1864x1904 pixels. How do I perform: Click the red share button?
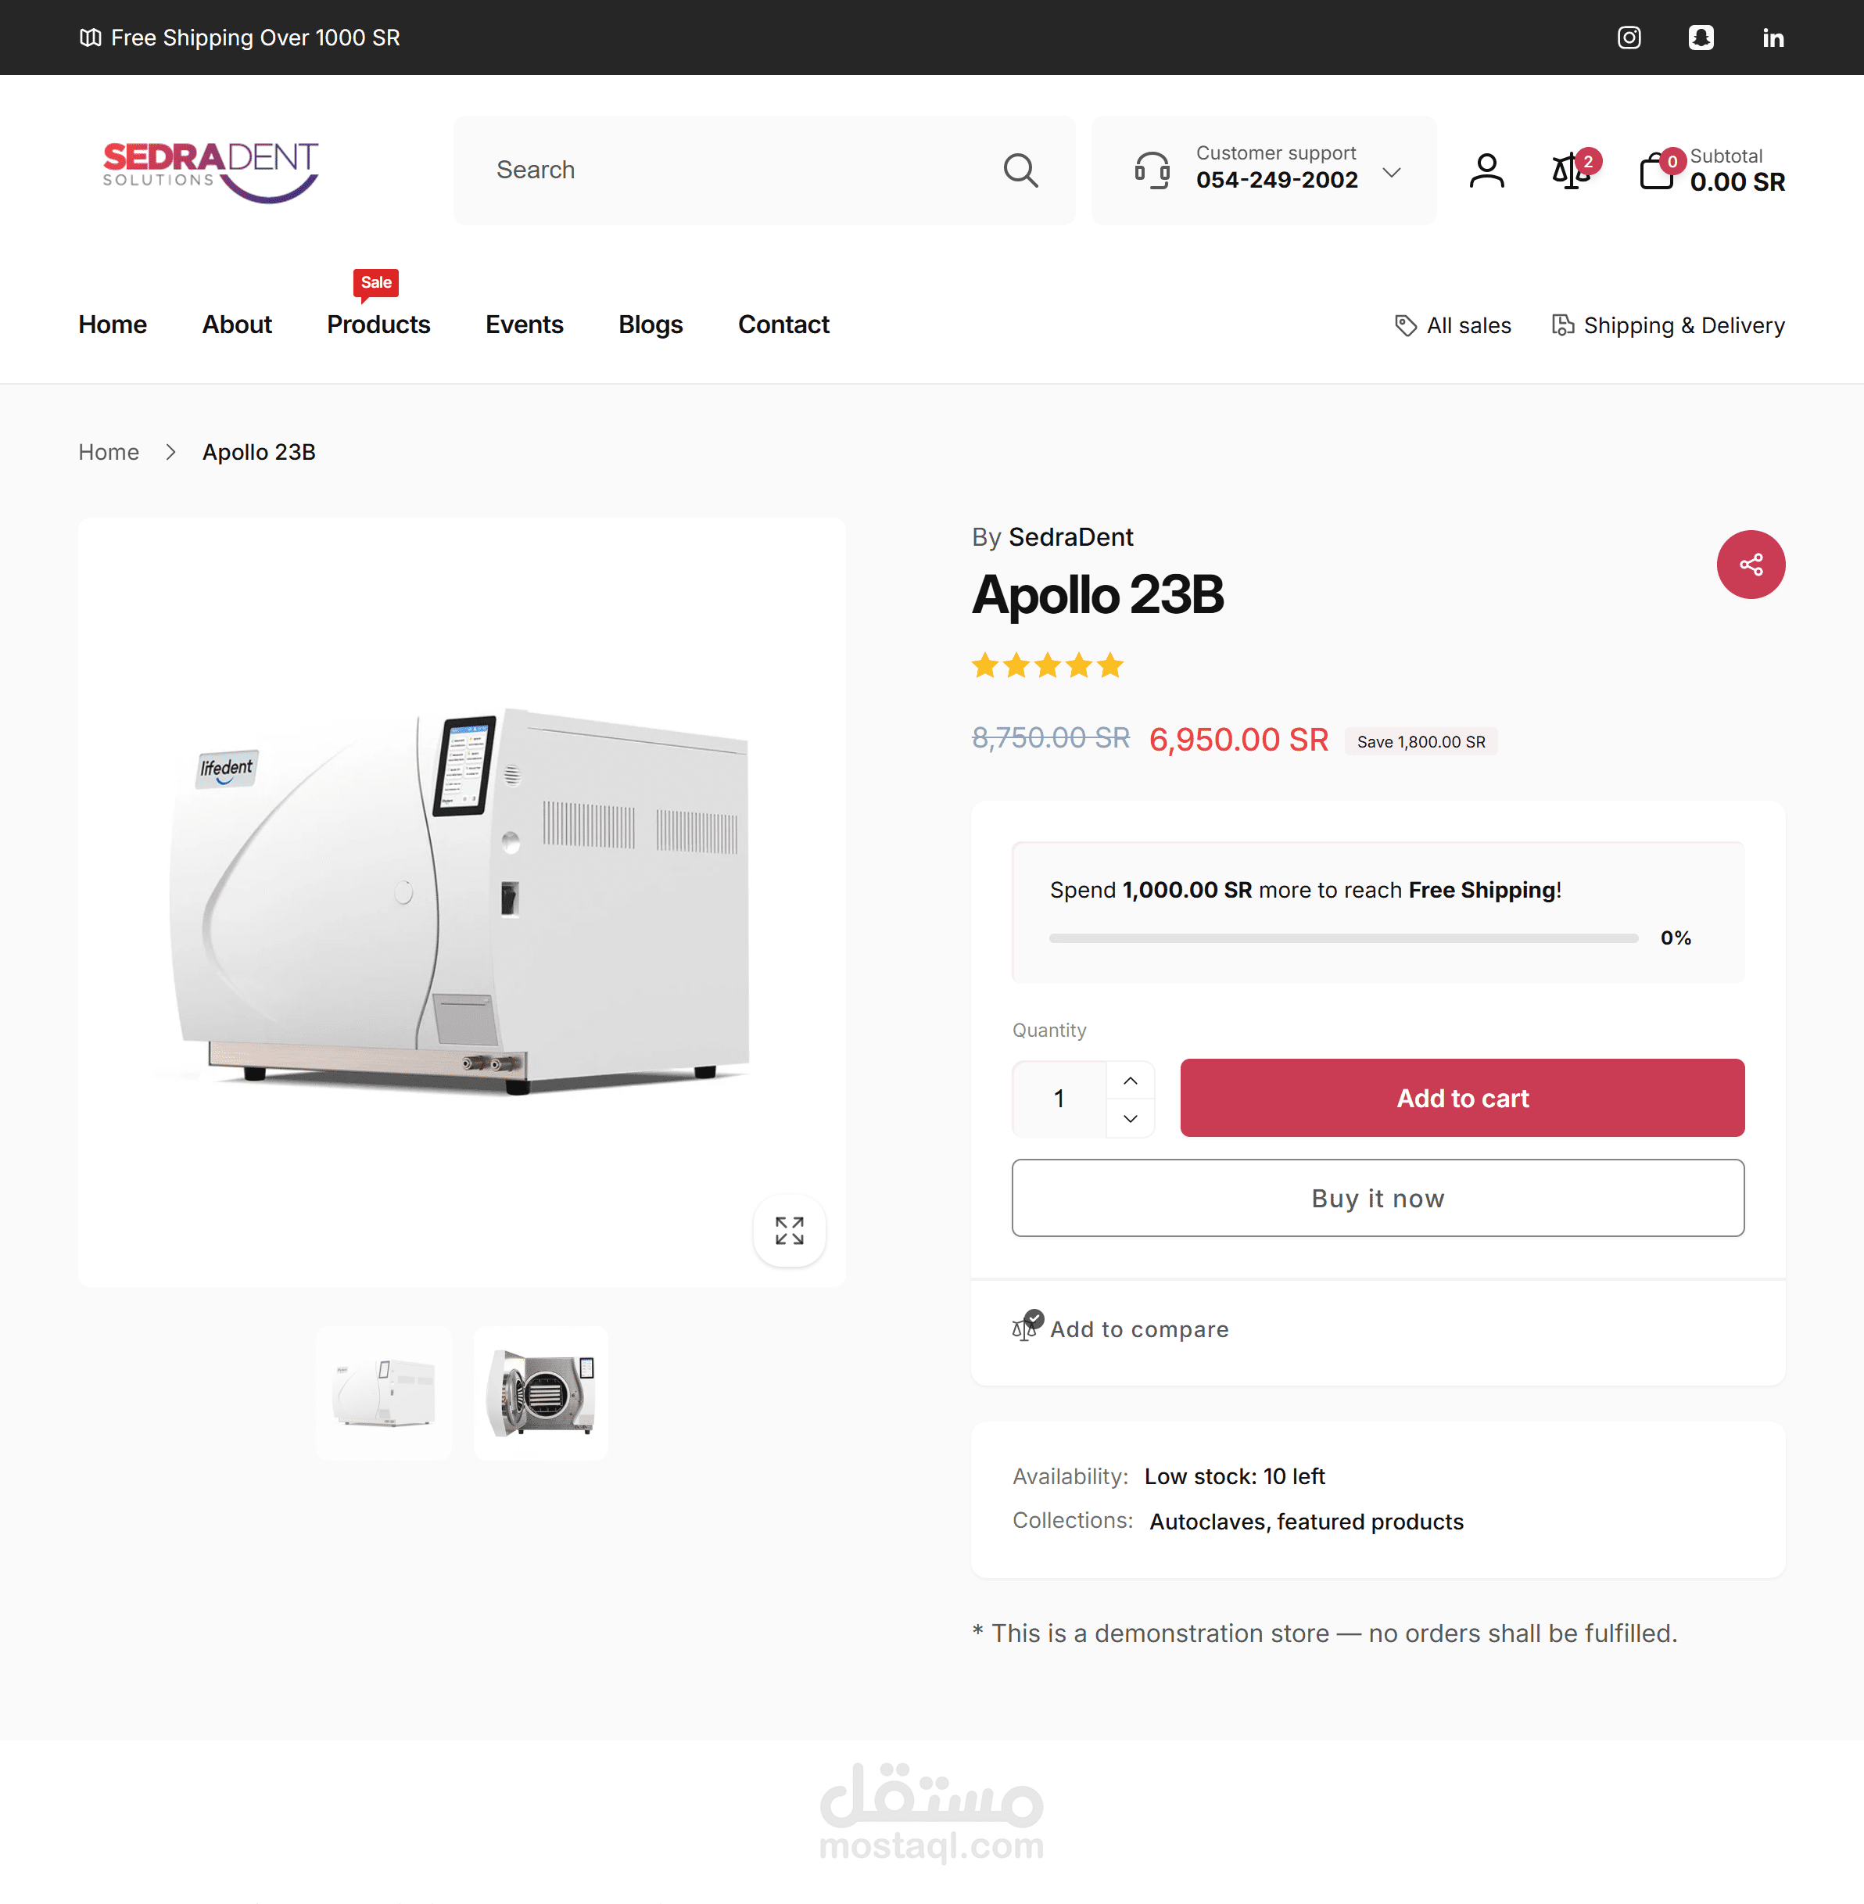click(1751, 565)
